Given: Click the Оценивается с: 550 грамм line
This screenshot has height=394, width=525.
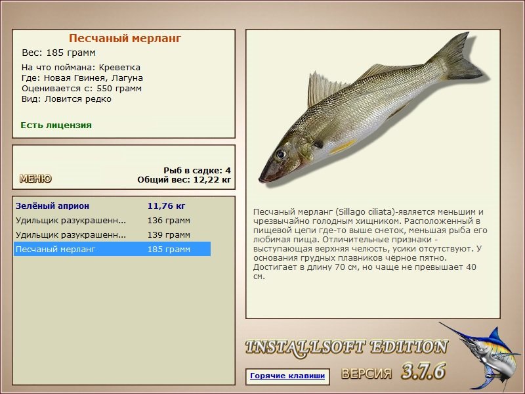Looking at the screenshot, I should coord(81,89).
